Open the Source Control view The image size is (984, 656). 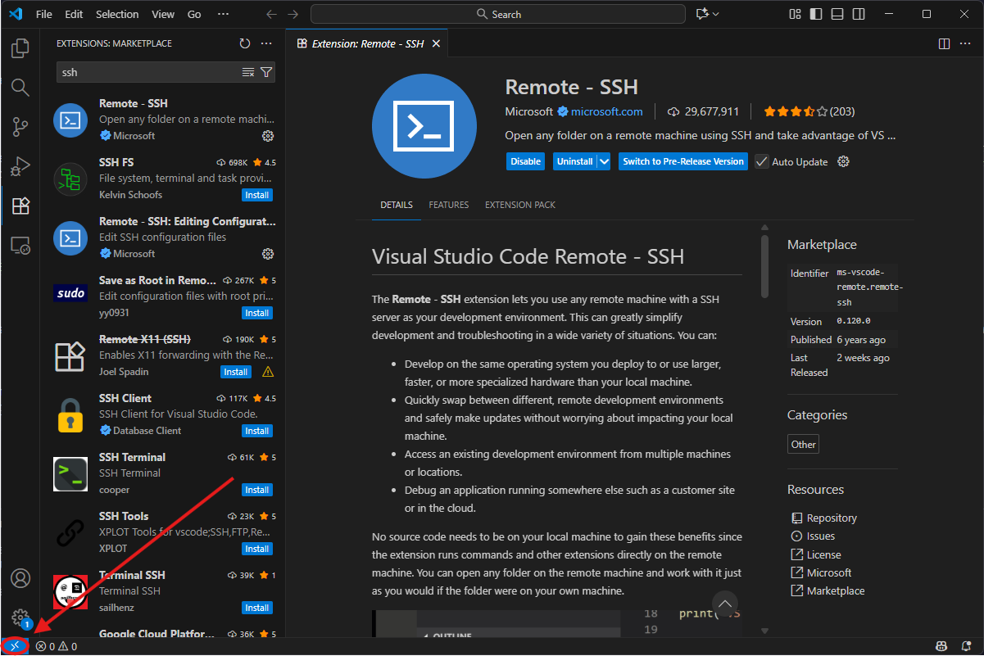point(20,127)
